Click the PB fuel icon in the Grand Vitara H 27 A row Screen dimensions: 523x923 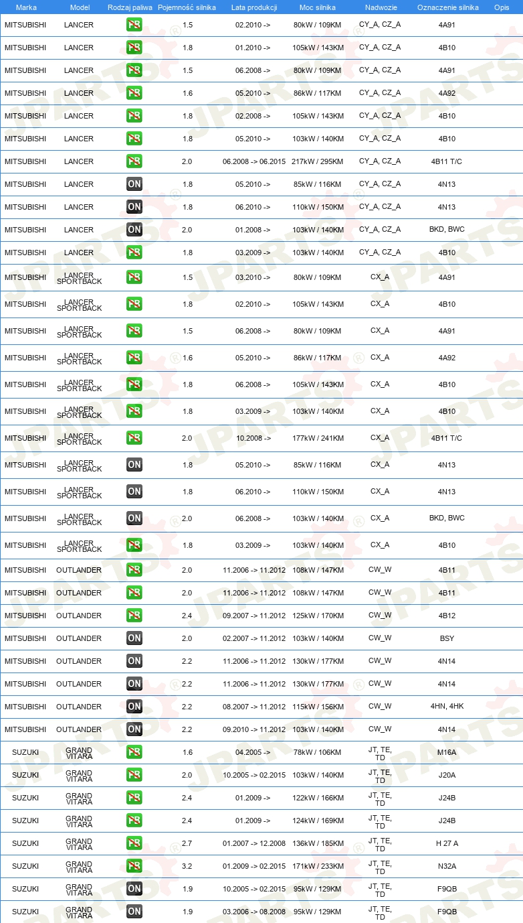(x=134, y=843)
